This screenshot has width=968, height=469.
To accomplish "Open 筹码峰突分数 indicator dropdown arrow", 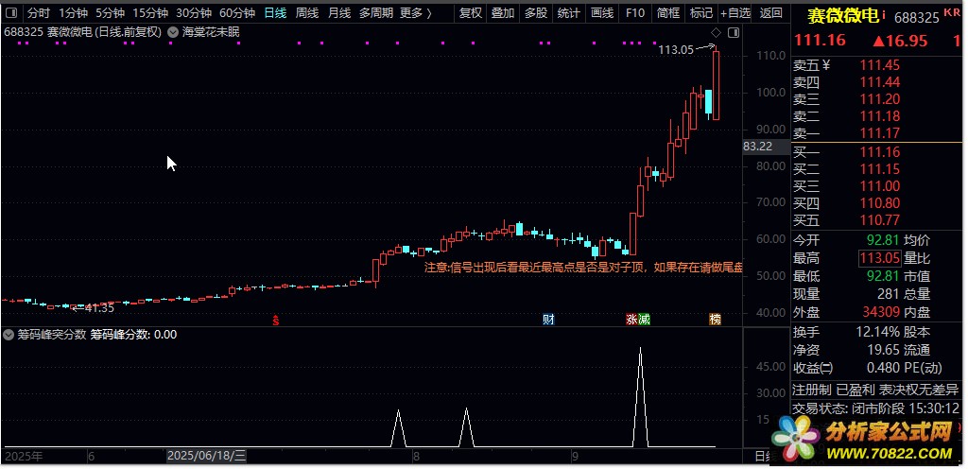I will point(9,335).
